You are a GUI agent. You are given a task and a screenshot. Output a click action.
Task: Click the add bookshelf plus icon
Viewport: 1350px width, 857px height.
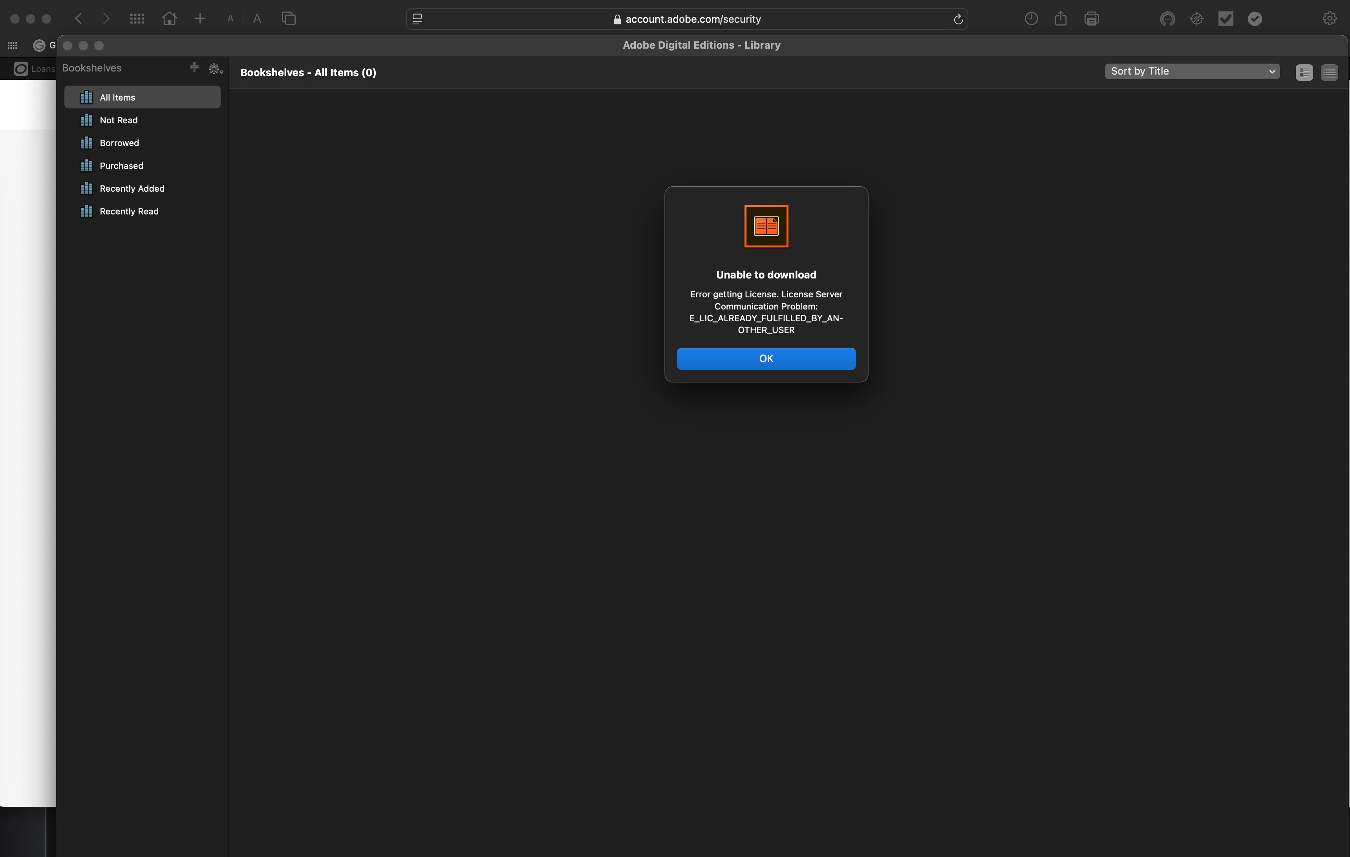(x=194, y=67)
